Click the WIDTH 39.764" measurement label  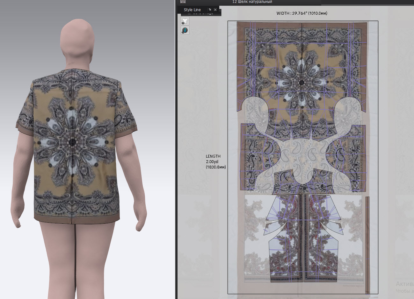302,13
